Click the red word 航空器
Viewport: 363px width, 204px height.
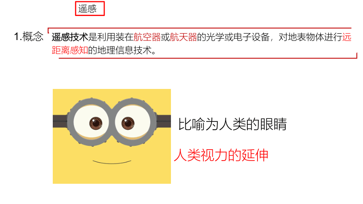click(x=147, y=37)
